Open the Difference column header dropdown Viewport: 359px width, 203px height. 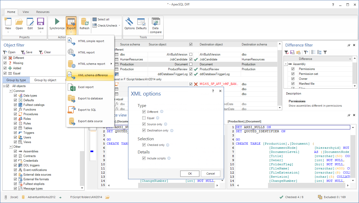(x=350, y=59)
